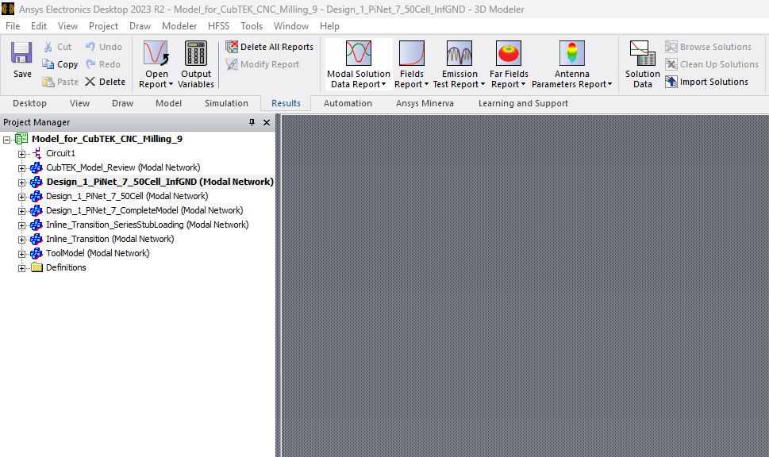This screenshot has height=457, width=769.
Task: Click the Save icon
Action: click(21, 53)
